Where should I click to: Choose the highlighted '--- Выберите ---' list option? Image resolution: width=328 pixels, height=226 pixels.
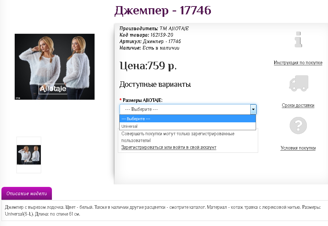pyautogui.click(x=188, y=119)
